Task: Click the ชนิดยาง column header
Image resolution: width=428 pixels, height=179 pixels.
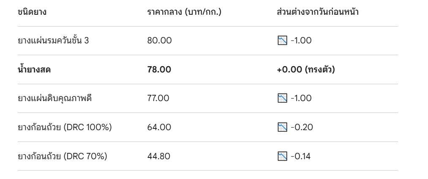Action: pos(32,12)
